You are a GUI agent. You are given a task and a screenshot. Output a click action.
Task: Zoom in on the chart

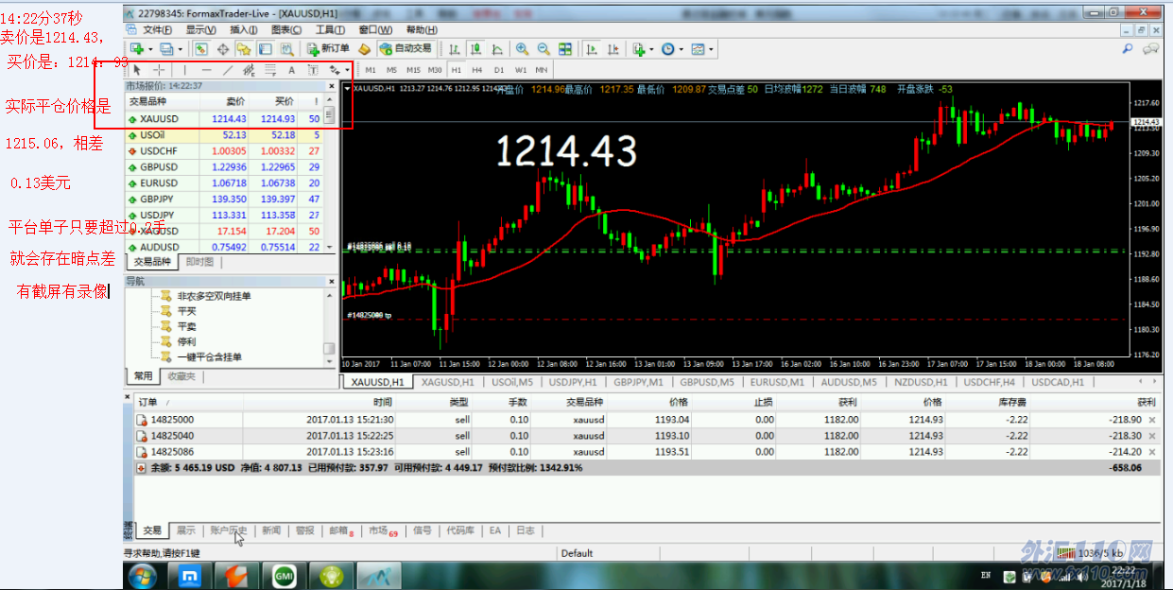coord(522,48)
